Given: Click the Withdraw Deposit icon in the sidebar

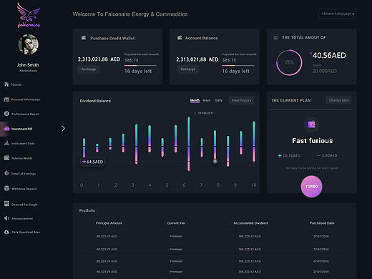Looking at the screenshot, I should (x=6, y=188).
